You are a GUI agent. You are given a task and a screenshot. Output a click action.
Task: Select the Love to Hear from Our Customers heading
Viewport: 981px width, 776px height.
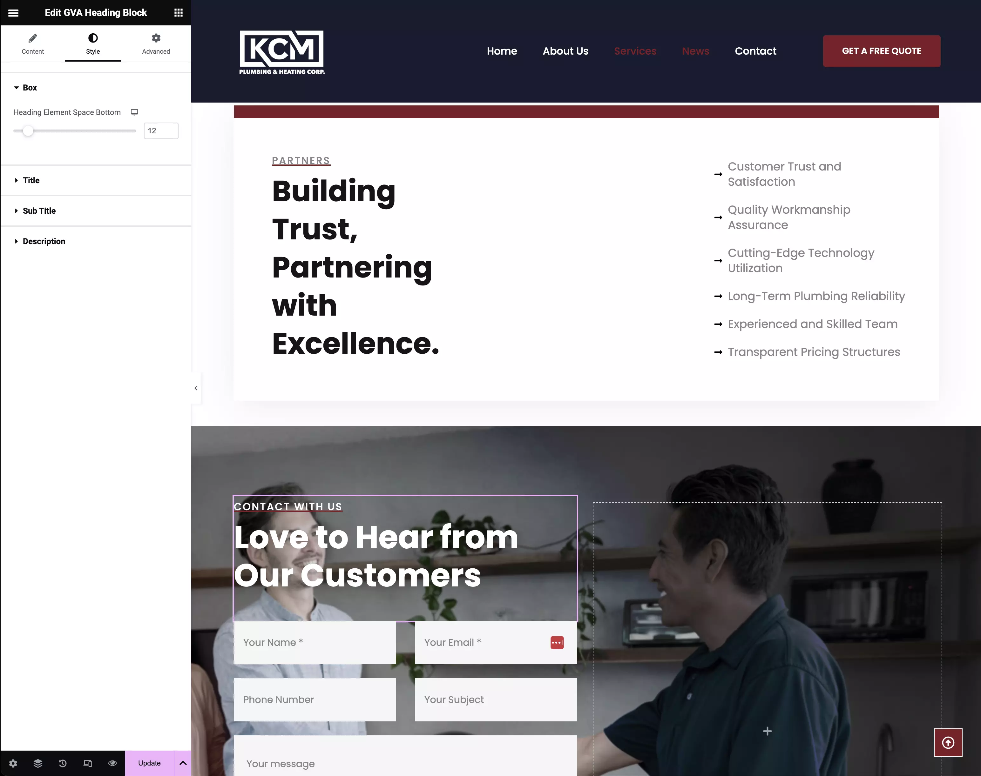tap(376, 556)
